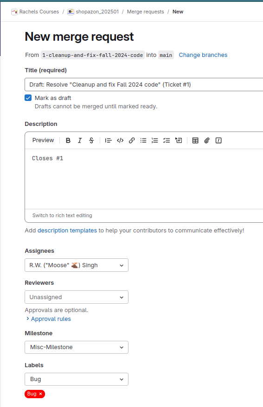
Task: Insert a numbered list
Action: (x=155, y=140)
